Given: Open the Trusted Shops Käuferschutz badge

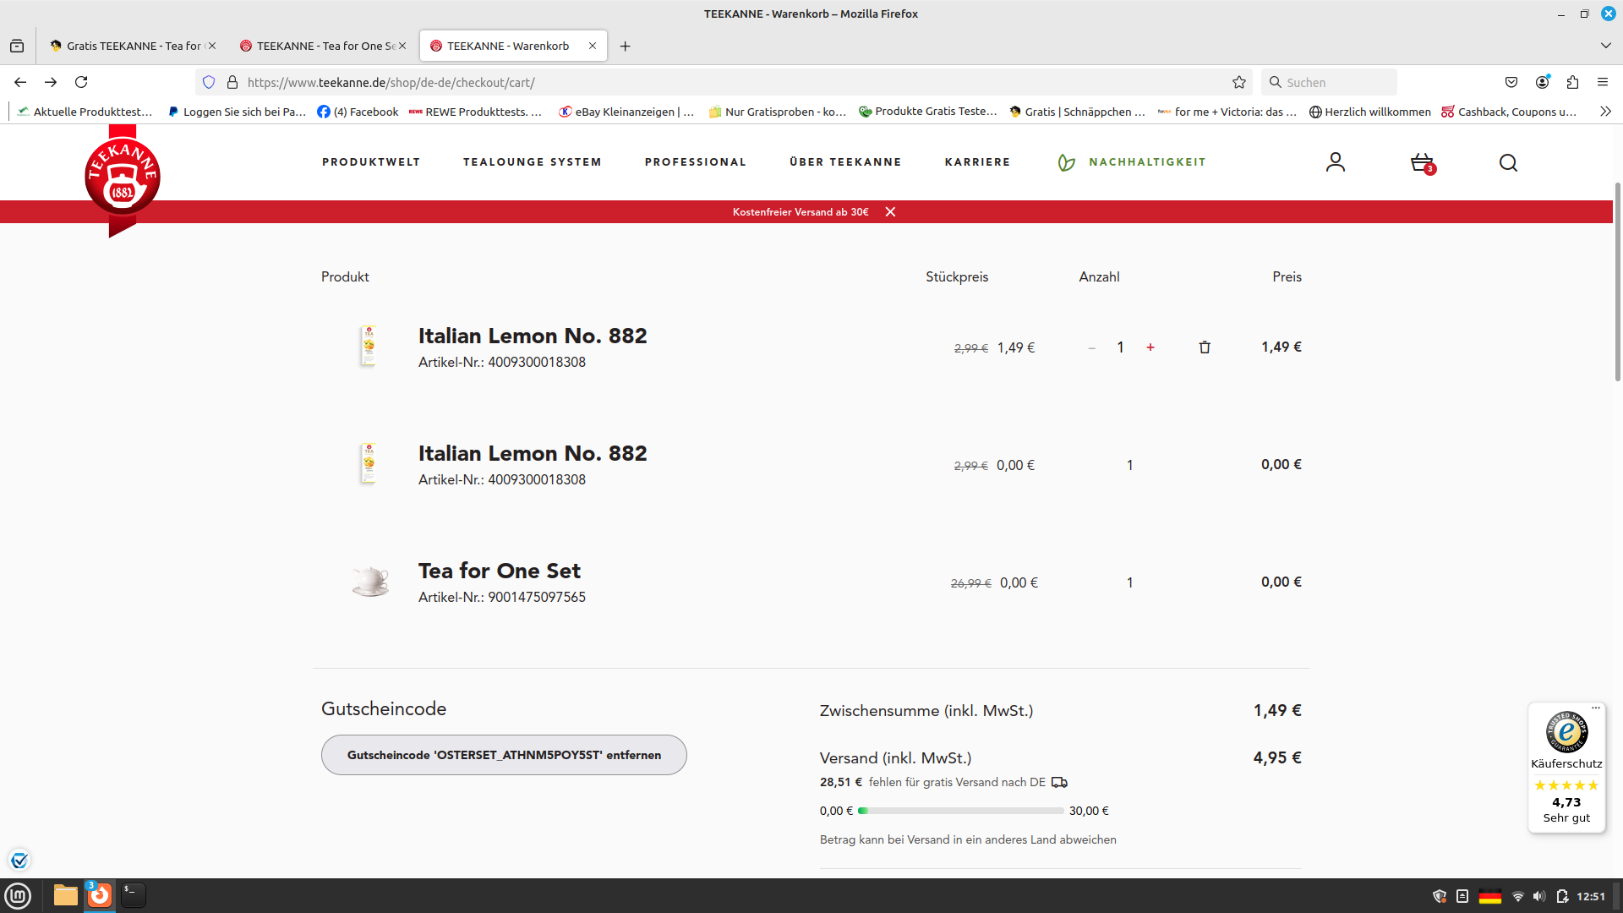Looking at the screenshot, I should (x=1566, y=768).
